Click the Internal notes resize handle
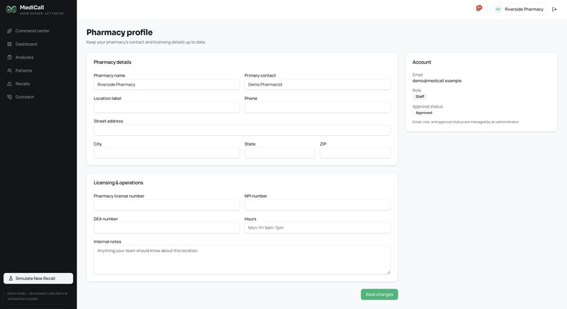Viewport: 567px width, 309px height. pos(388,272)
